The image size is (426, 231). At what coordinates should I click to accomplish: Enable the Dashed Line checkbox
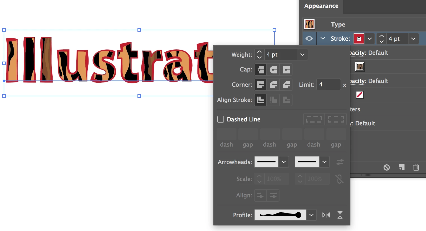pos(221,119)
